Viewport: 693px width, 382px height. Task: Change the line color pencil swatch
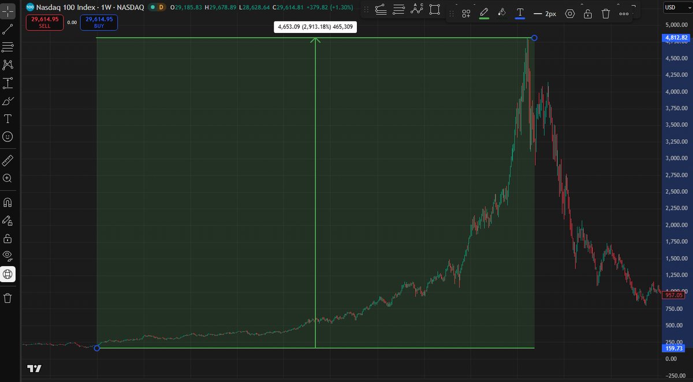click(x=484, y=13)
